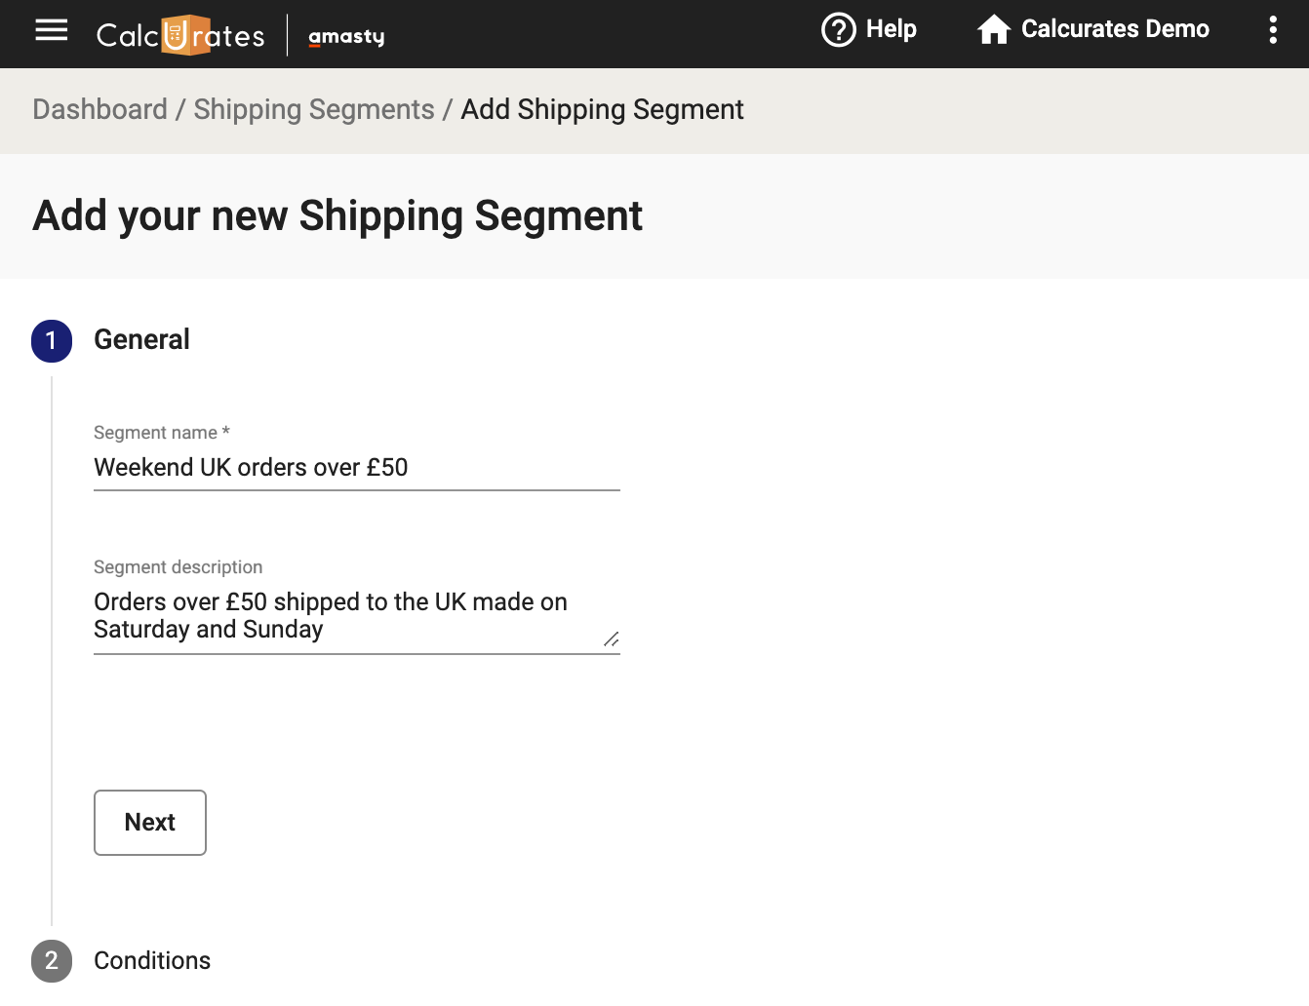The image size is (1309, 1006).
Task: Click into the Segment description textarea
Action: [357, 616]
